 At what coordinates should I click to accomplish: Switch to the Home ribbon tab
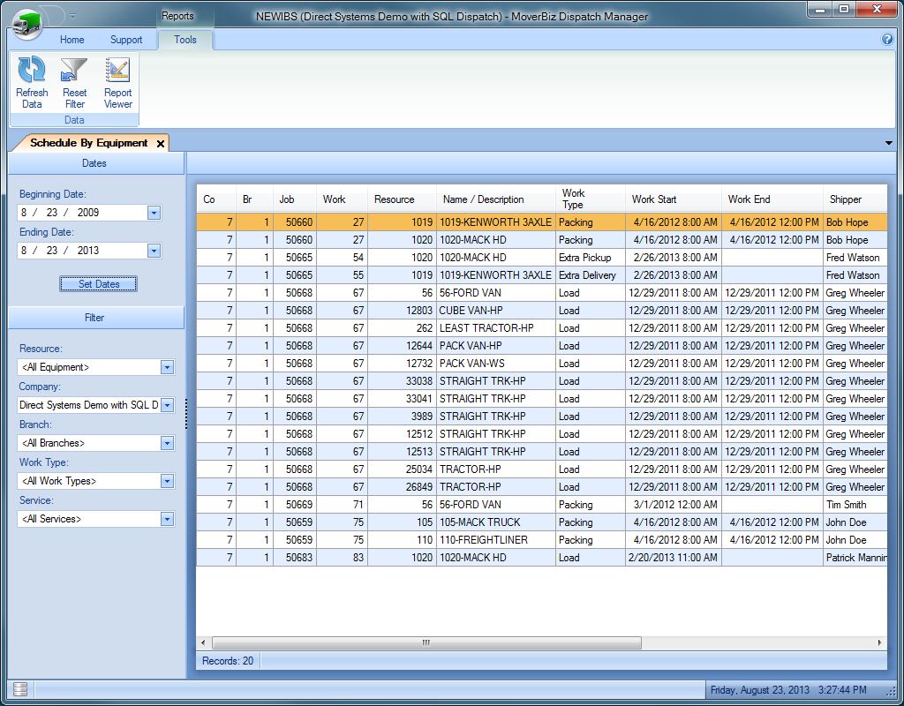tap(72, 40)
